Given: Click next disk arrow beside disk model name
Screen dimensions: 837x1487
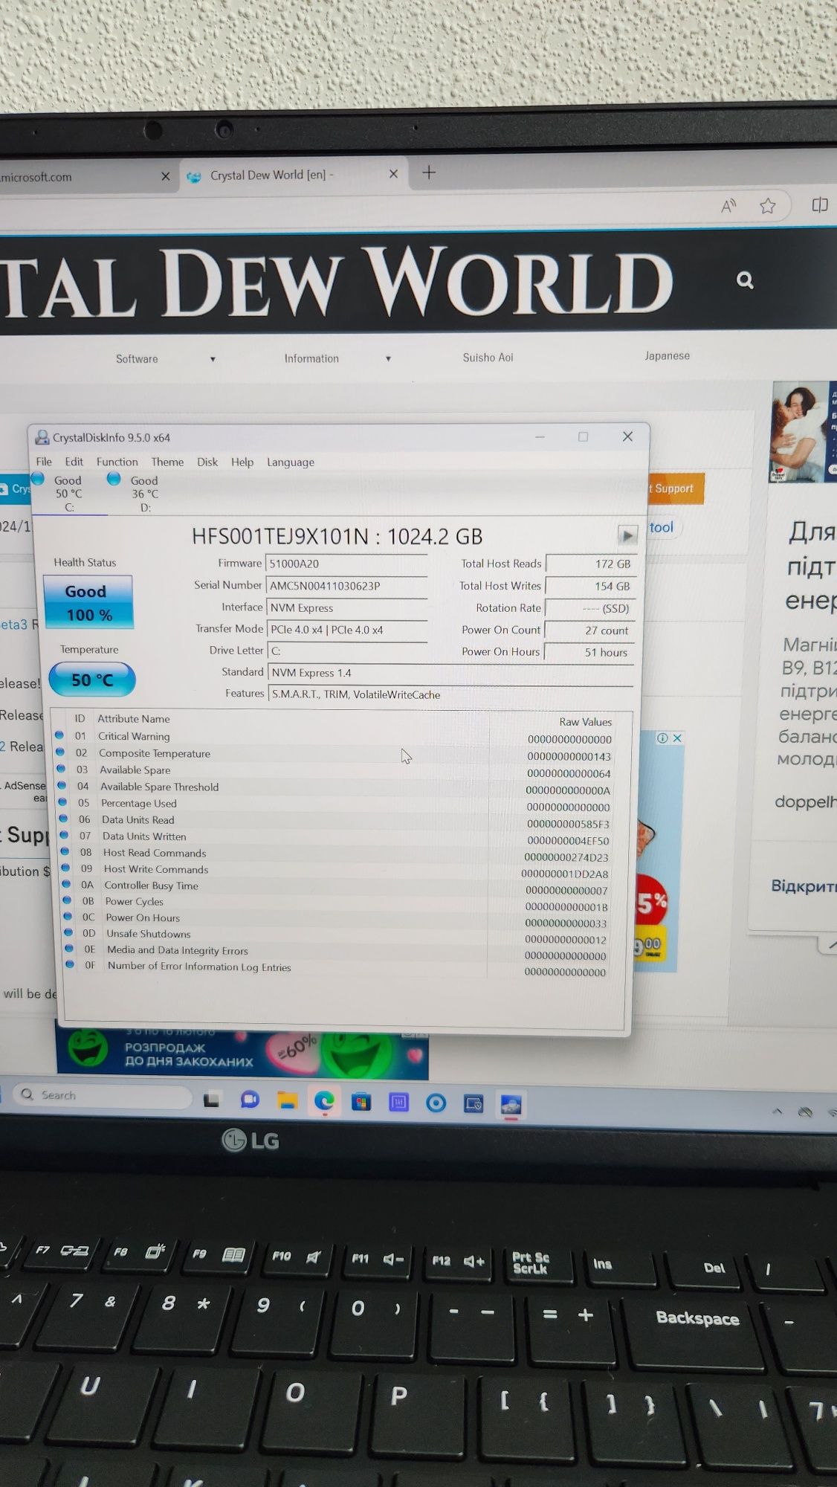Looking at the screenshot, I should tap(627, 535).
